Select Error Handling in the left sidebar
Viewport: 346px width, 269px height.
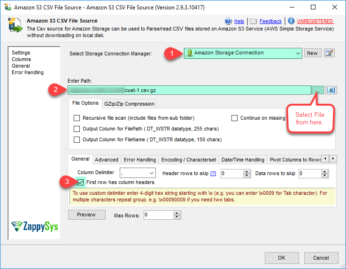28,73
